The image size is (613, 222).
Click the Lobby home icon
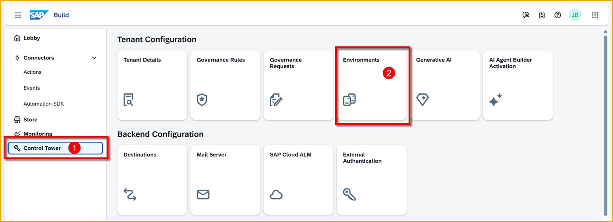(x=17, y=38)
